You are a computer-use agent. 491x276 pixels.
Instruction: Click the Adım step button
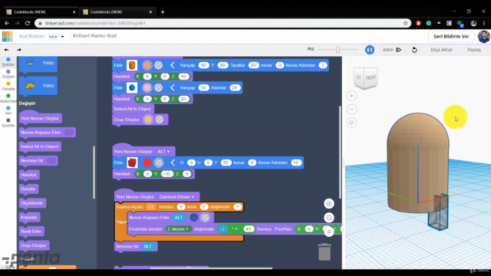[392, 50]
